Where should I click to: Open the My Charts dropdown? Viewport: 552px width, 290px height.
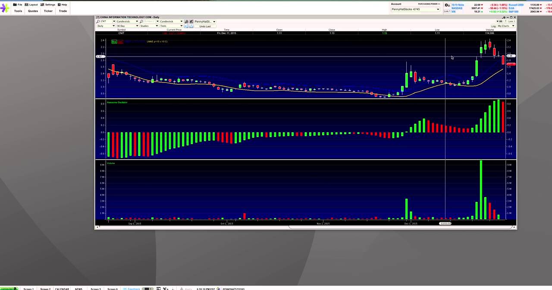(x=506, y=26)
